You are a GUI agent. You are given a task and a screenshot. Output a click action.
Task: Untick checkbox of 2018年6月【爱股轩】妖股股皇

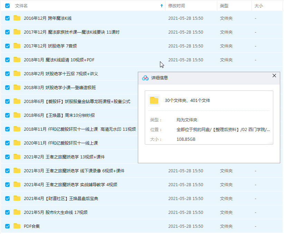(x=7, y=101)
